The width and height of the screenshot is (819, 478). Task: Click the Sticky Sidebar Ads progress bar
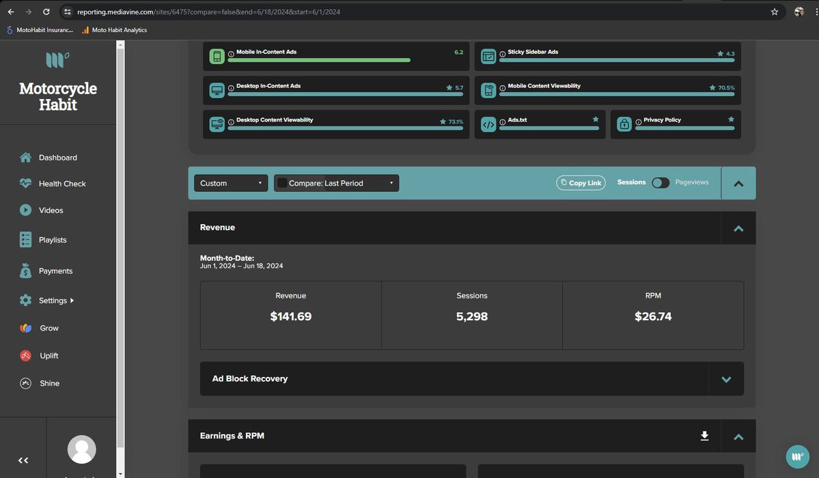point(617,60)
